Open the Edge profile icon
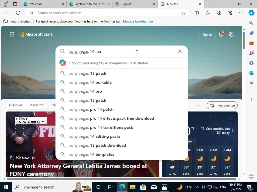 6,4
